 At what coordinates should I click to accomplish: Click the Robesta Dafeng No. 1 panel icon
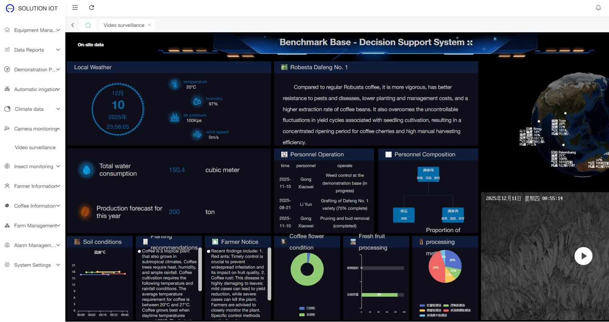click(x=284, y=67)
